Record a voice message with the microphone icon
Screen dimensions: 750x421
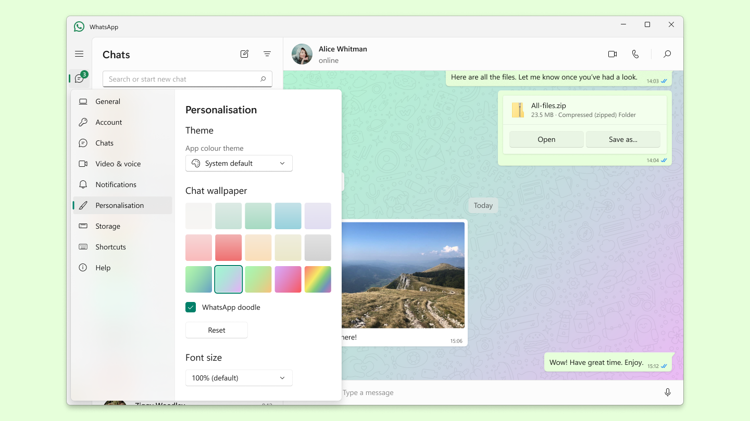click(668, 392)
